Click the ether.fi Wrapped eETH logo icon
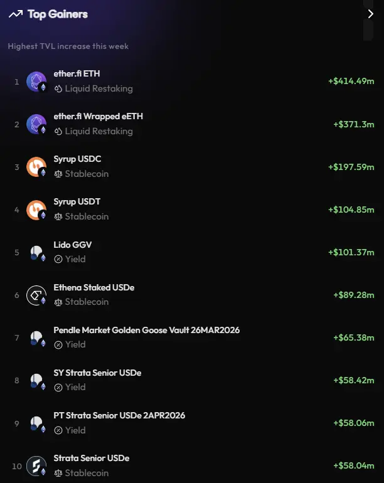The height and width of the screenshot is (483, 384). [x=36, y=124]
